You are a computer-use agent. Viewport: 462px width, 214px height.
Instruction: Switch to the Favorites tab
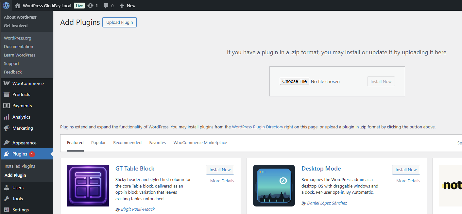tap(158, 143)
